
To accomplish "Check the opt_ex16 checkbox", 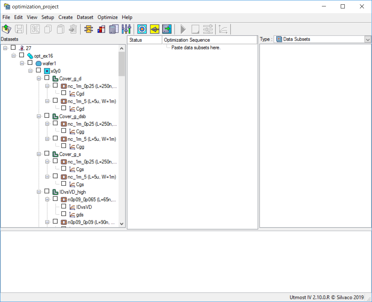I will 22,55.
